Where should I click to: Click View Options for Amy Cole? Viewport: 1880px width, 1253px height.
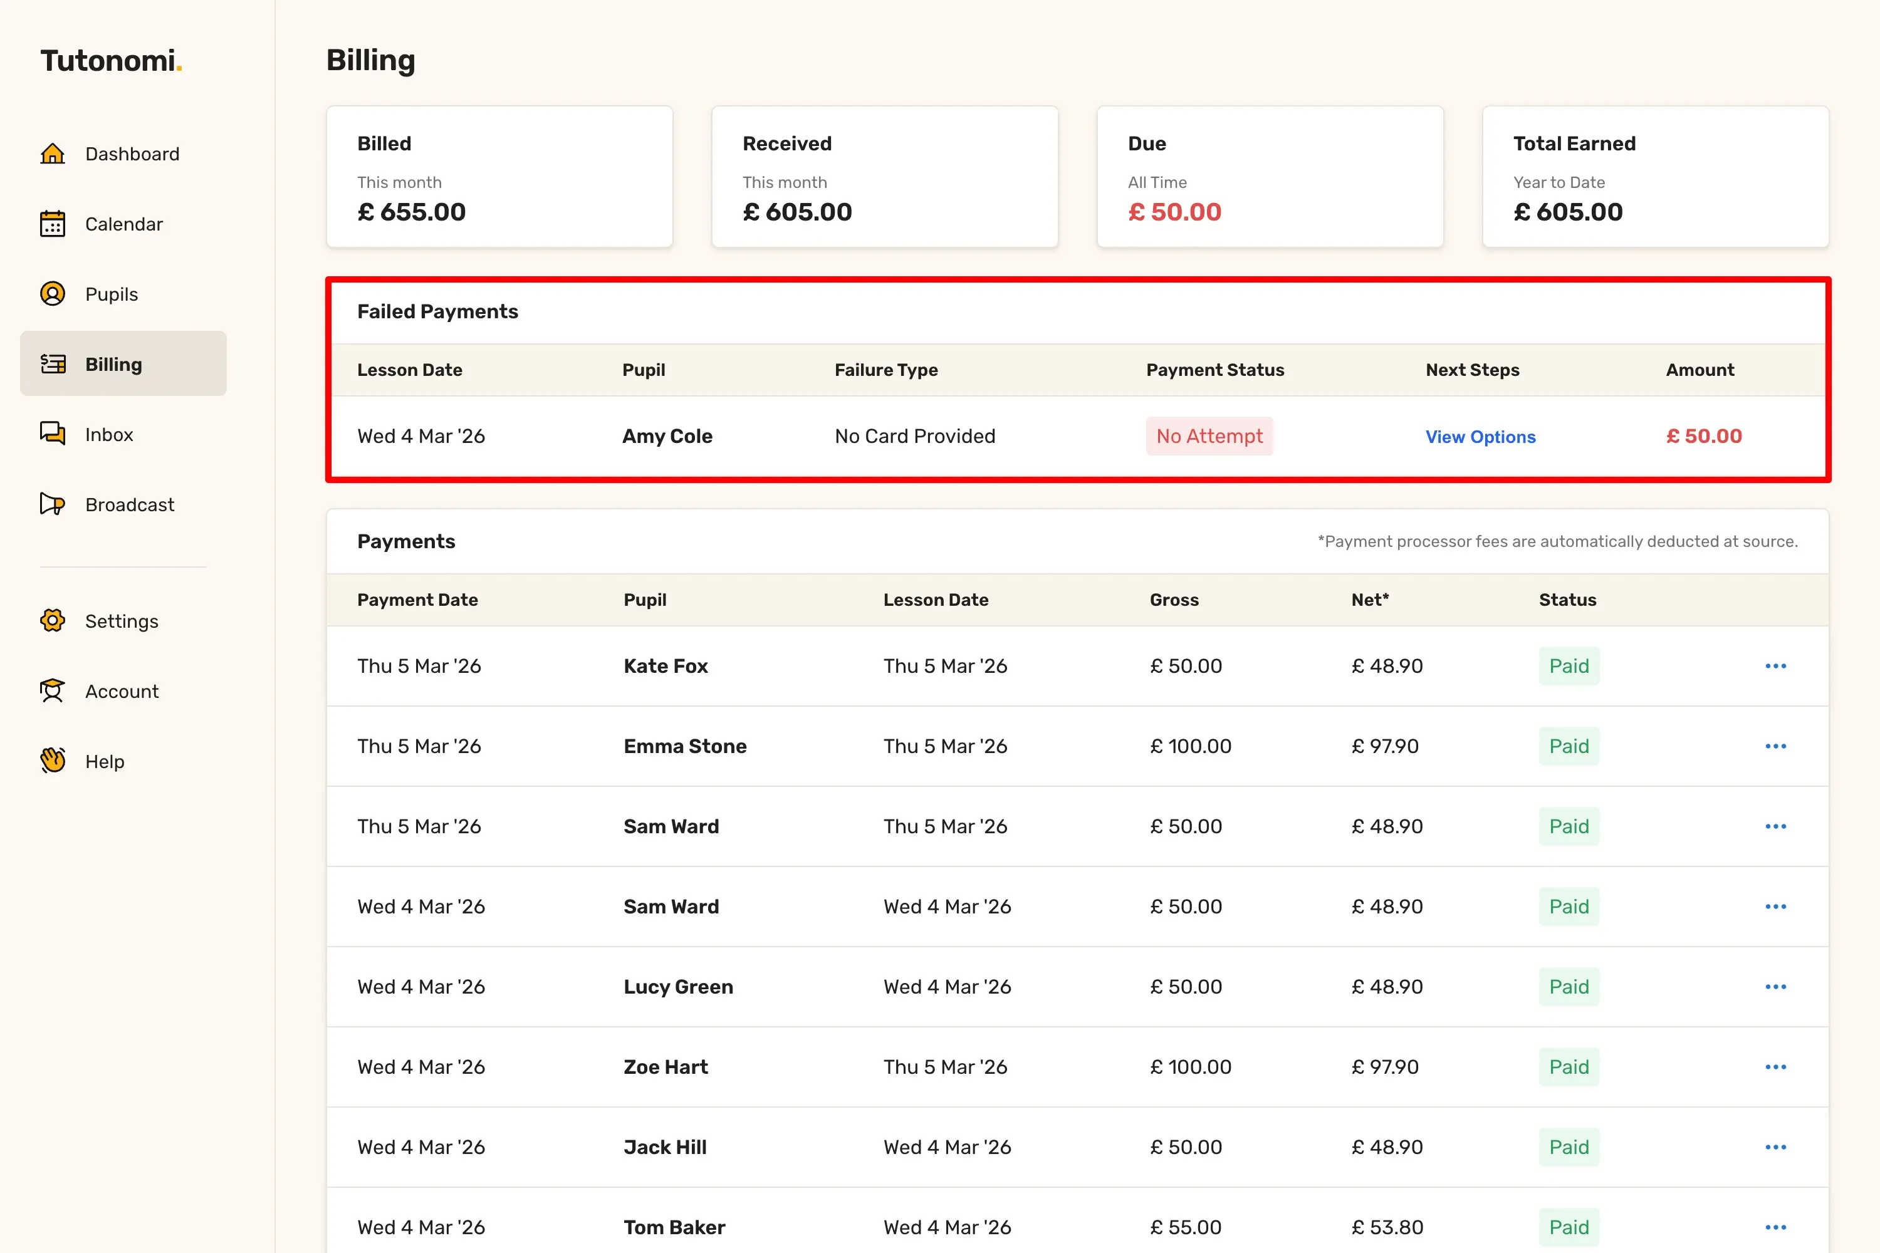[x=1480, y=437]
